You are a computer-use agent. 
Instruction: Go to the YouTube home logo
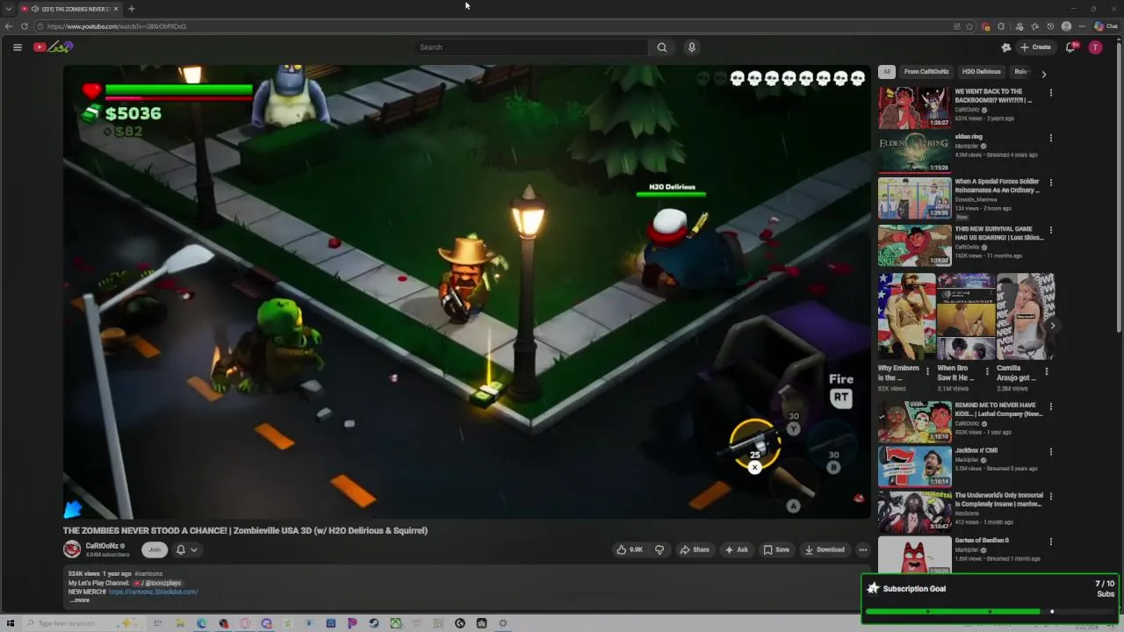click(x=53, y=47)
